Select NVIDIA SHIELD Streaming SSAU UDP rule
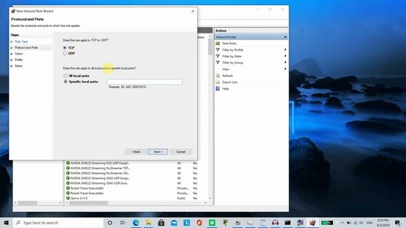Screen dimensions: 406x228 click(x=99, y=183)
